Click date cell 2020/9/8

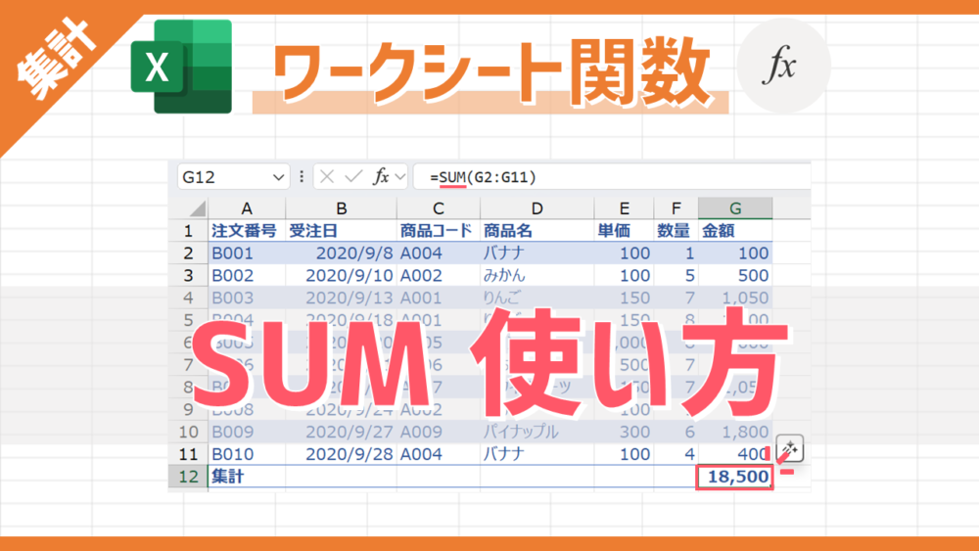point(341,253)
